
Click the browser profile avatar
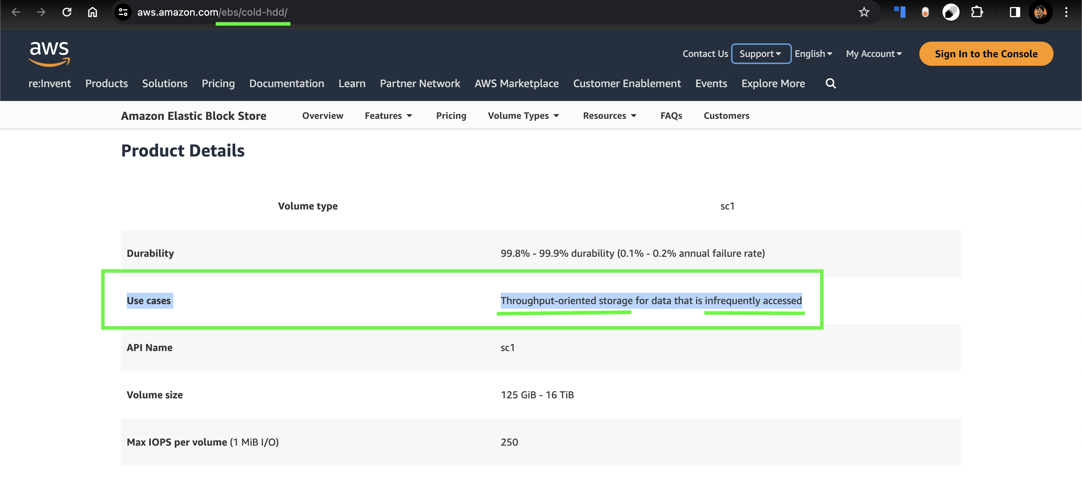click(x=1040, y=12)
